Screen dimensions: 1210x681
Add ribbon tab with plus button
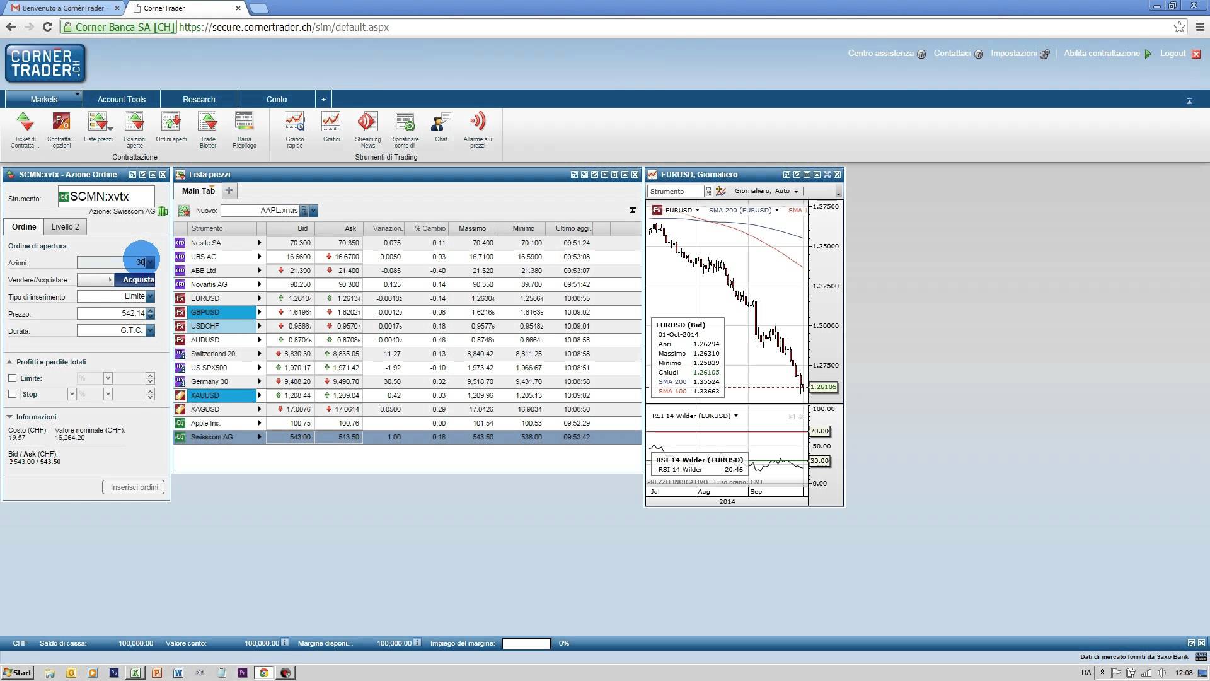pyautogui.click(x=323, y=99)
